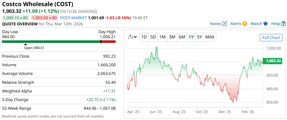Click the Help question mark icon

click(x=283, y=24)
